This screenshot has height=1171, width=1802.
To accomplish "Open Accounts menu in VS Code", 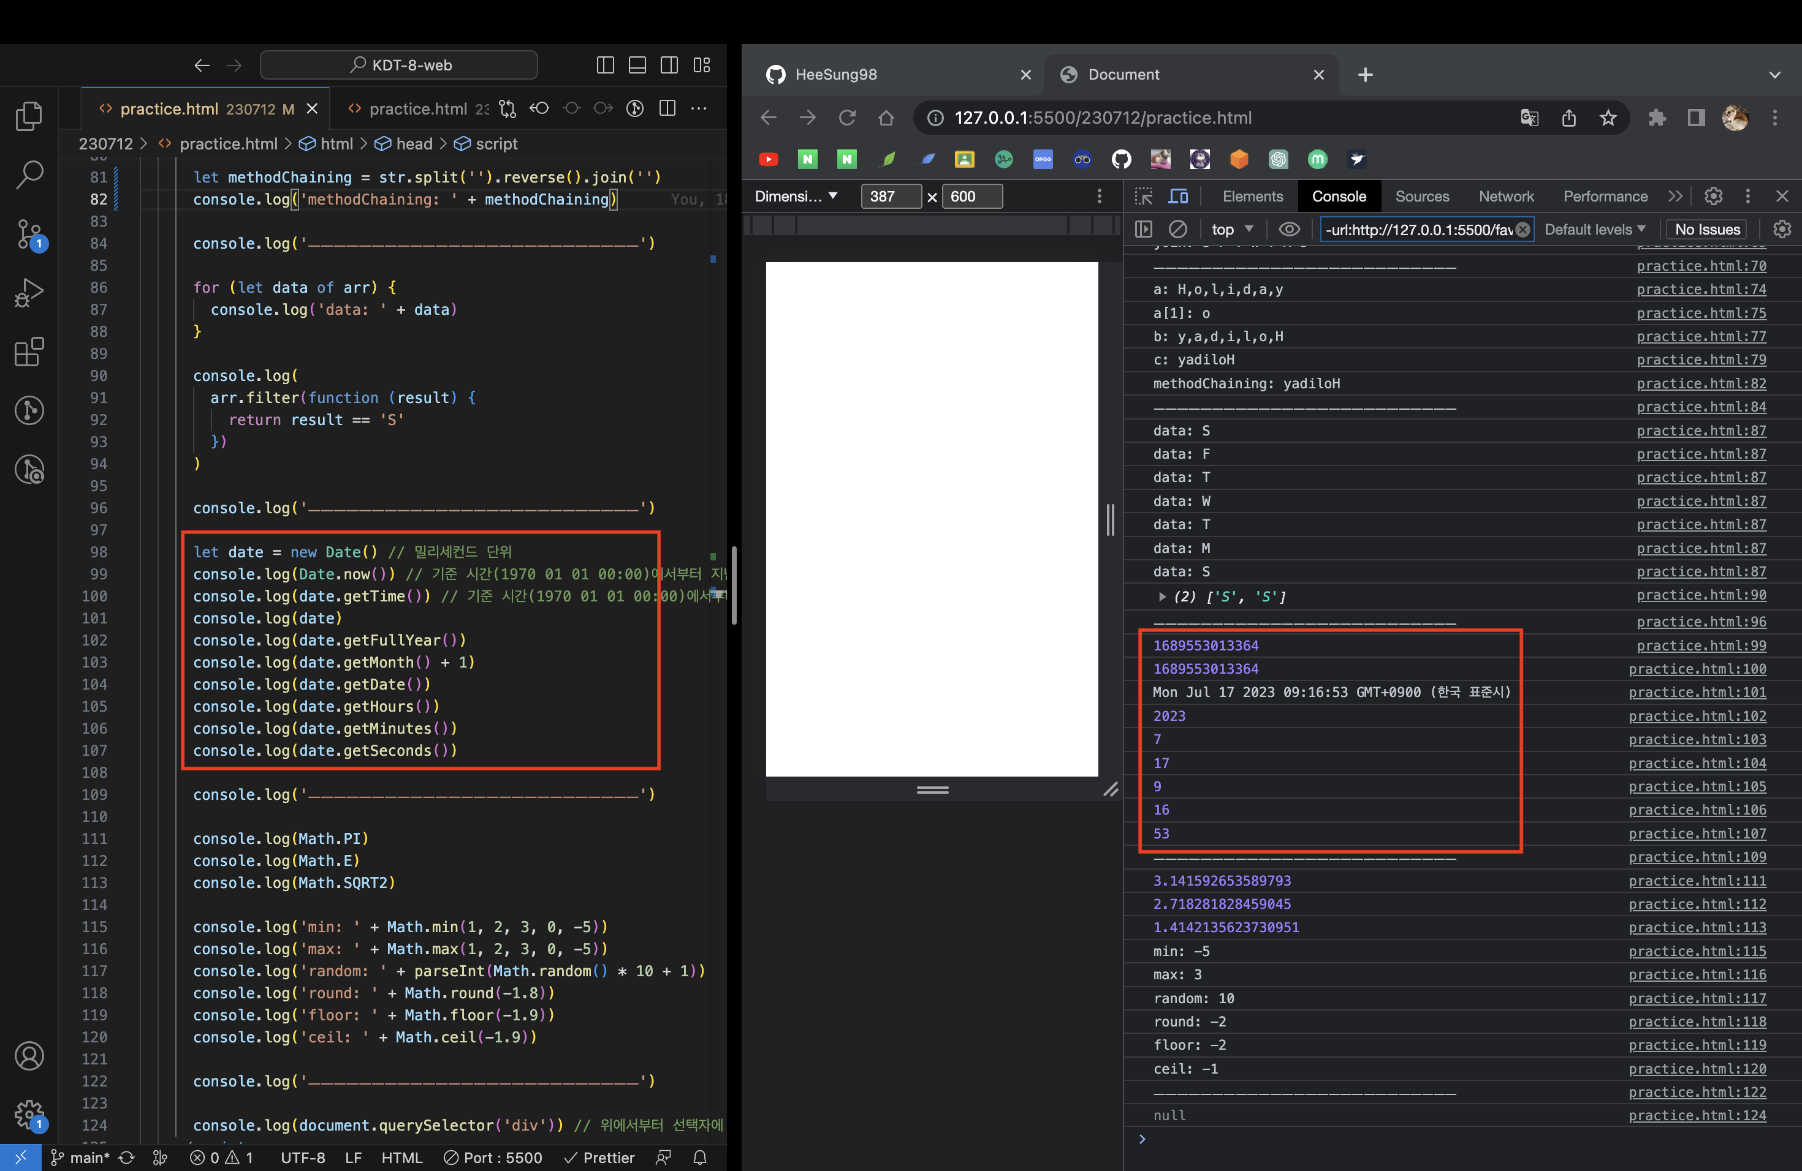I will [29, 1055].
